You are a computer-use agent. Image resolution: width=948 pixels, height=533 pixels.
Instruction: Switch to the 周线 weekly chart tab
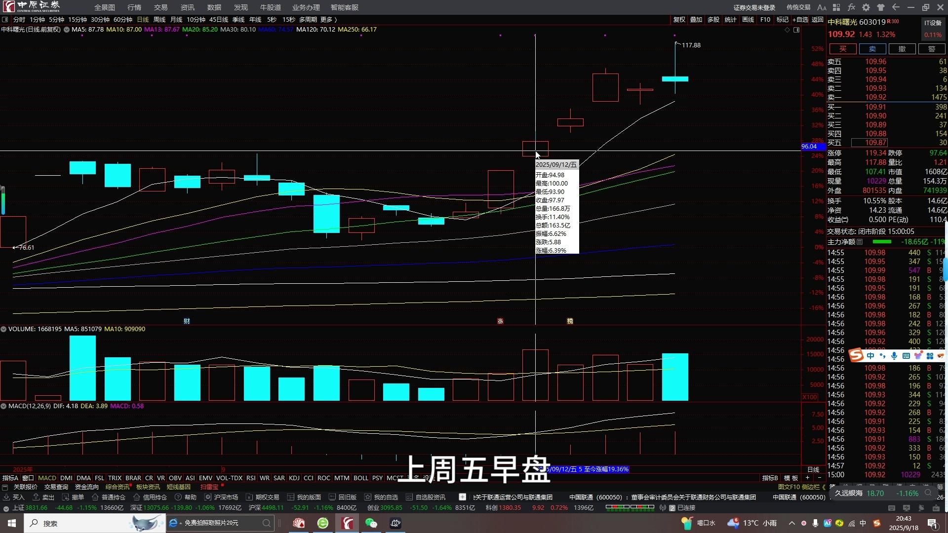[x=158, y=20]
